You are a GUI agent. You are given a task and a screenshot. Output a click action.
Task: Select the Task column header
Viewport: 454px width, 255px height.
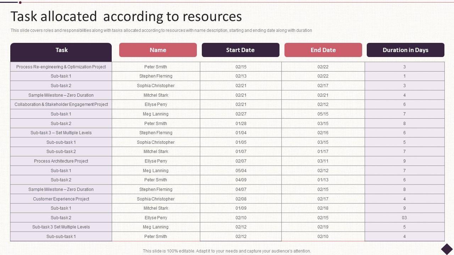pyautogui.click(x=61, y=50)
